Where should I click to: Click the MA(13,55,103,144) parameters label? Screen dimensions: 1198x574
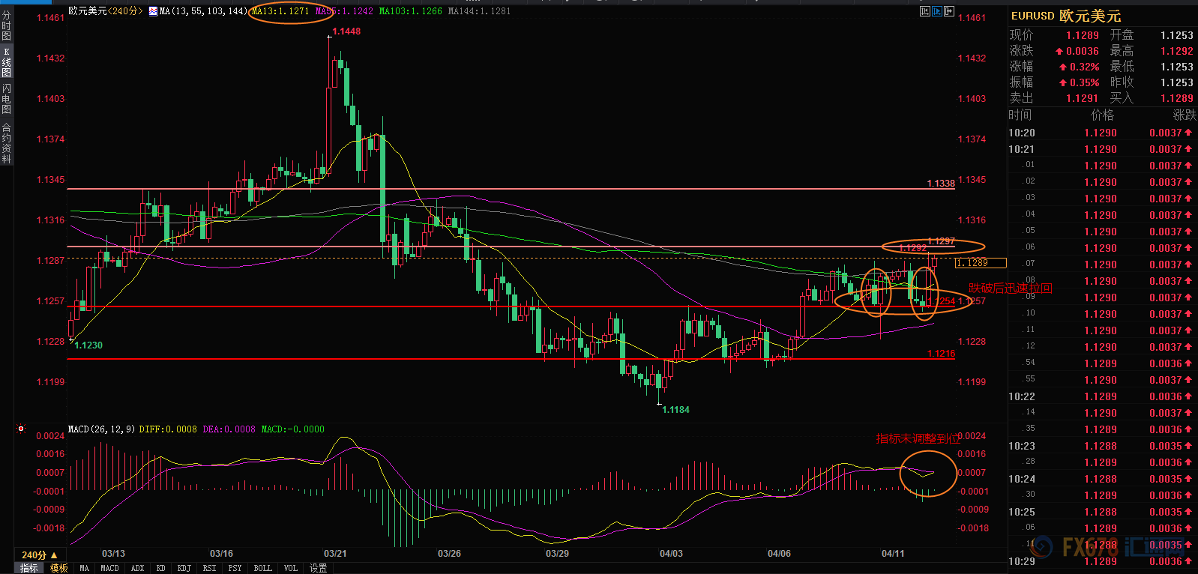tap(203, 11)
